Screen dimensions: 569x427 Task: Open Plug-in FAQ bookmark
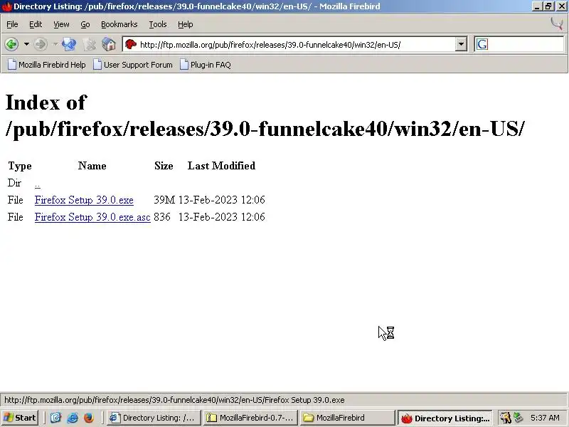pyautogui.click(x=206, y=65)
